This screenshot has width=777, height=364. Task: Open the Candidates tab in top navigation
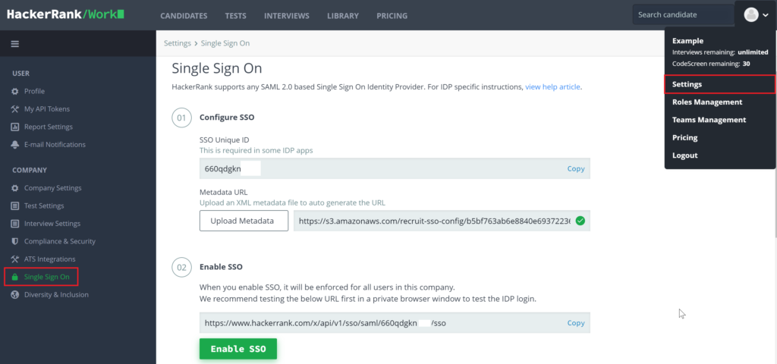[x=184, y=16]
